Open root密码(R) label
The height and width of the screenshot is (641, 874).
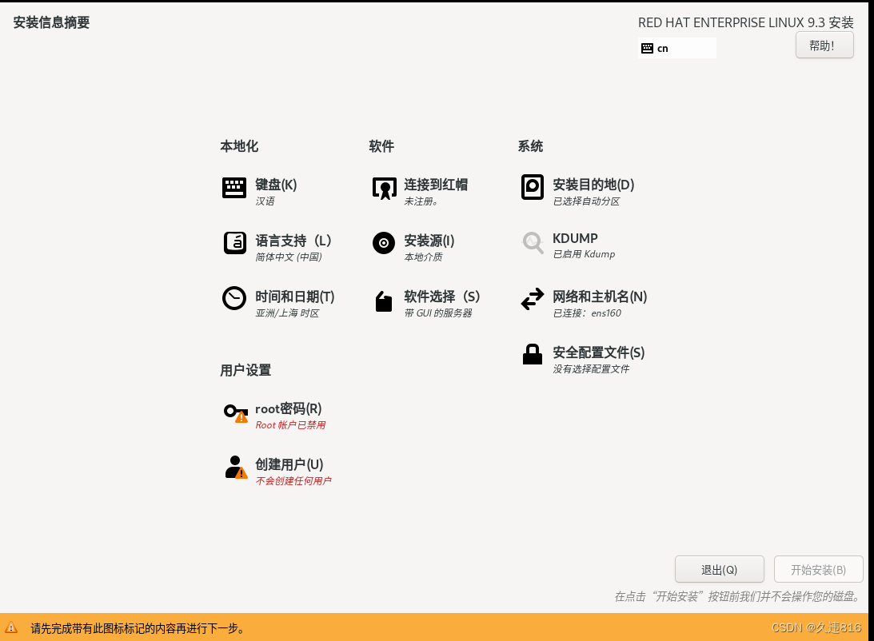(x=289, y=408)
